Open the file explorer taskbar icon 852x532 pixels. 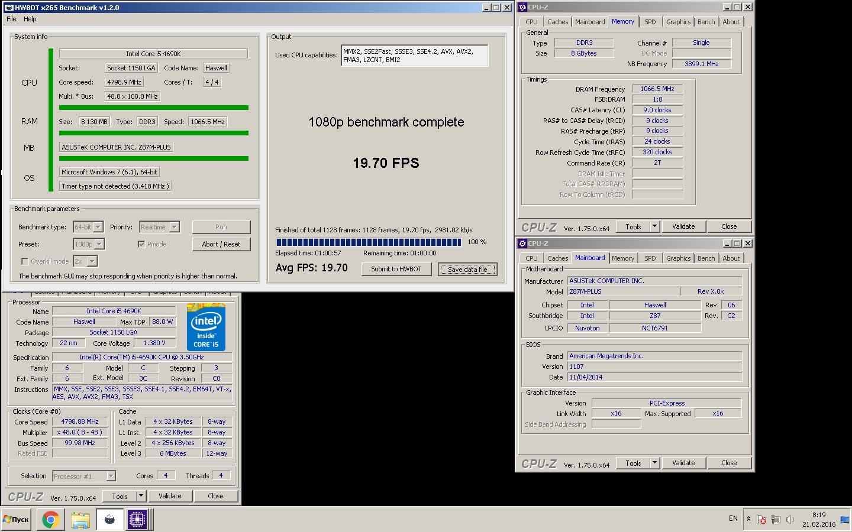click(x=80, y=520)
